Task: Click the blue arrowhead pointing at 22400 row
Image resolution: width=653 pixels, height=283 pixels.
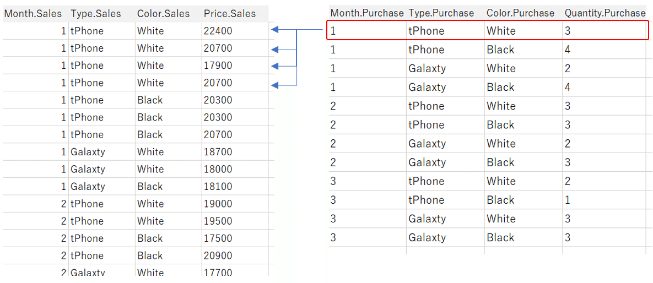Action: point(274,30)
